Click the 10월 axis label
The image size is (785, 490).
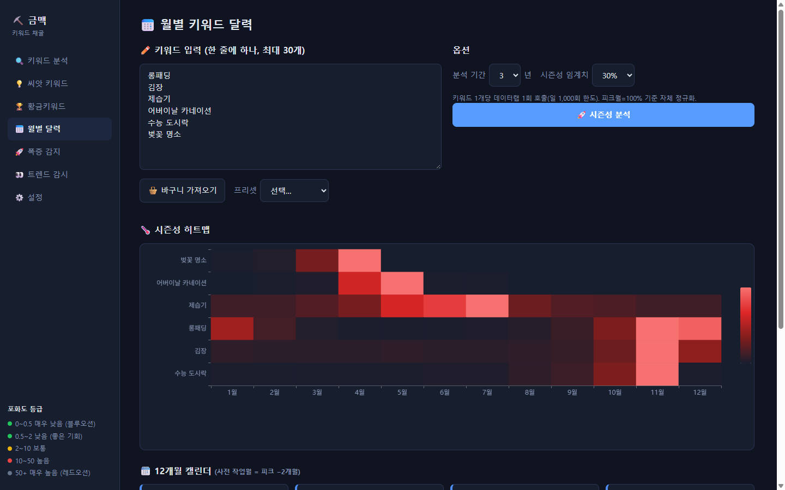coord(615,393)
